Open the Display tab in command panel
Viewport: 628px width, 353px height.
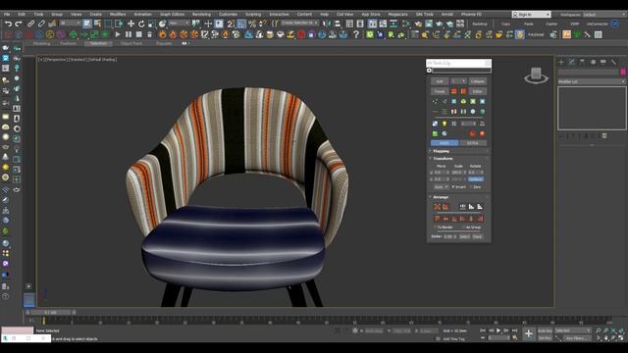[x=603, y=62]
